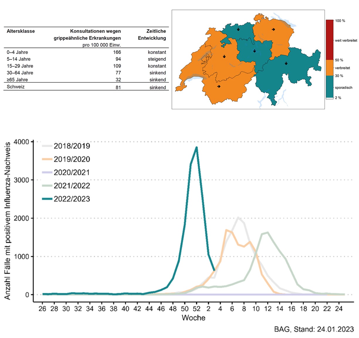Click the right arrow in the northeastern orange region
359x338 pixels.
(x=273, y=30)
